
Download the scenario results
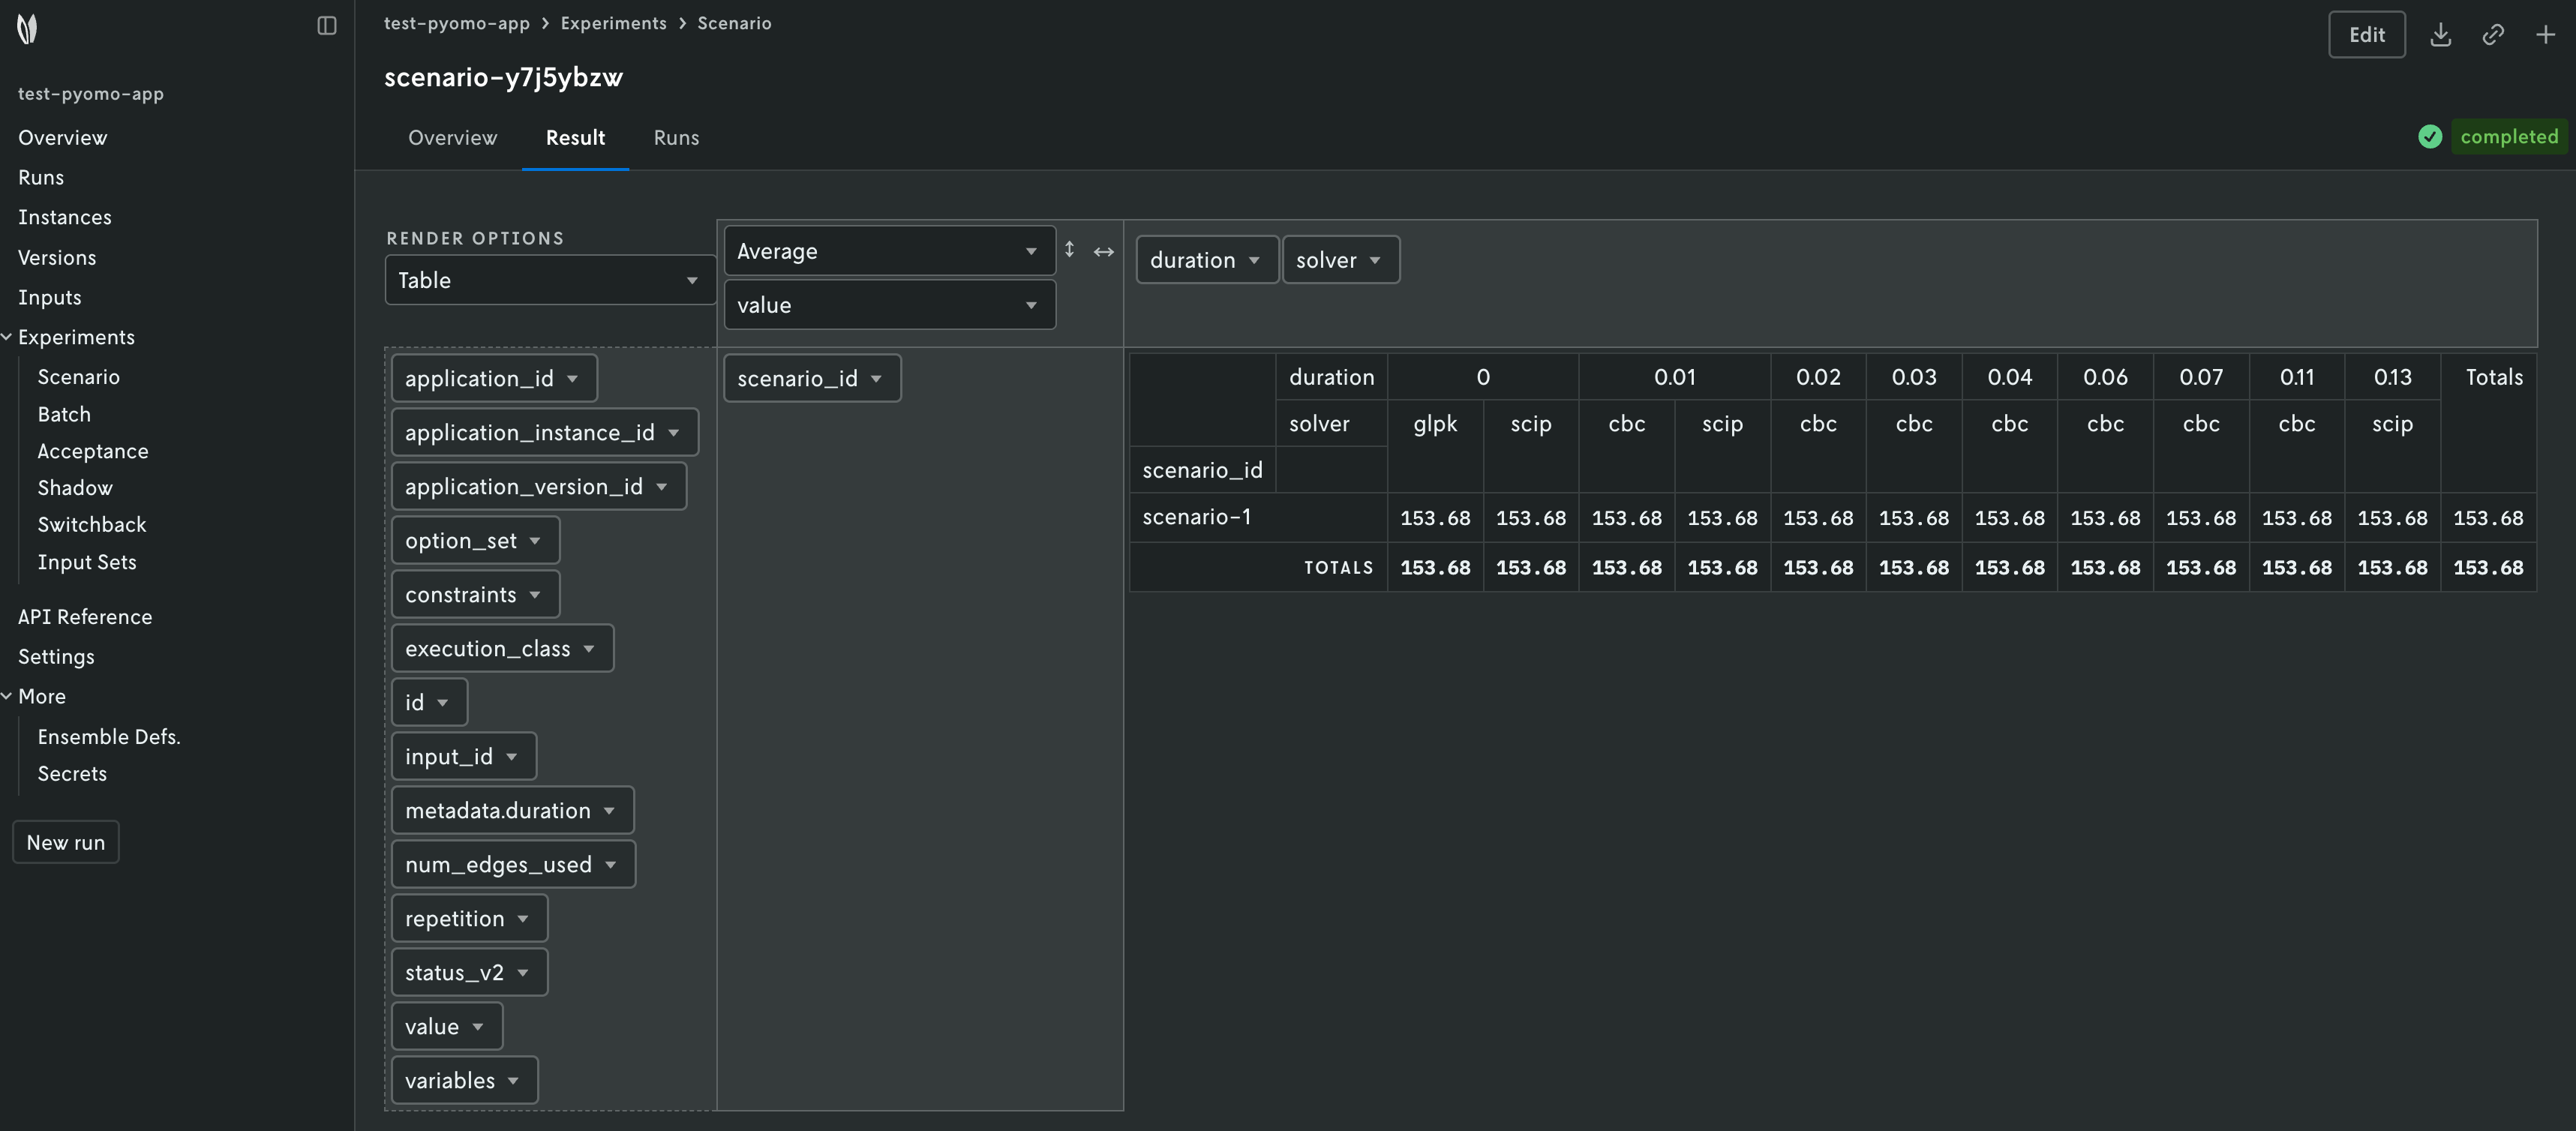coord(2441,35)
